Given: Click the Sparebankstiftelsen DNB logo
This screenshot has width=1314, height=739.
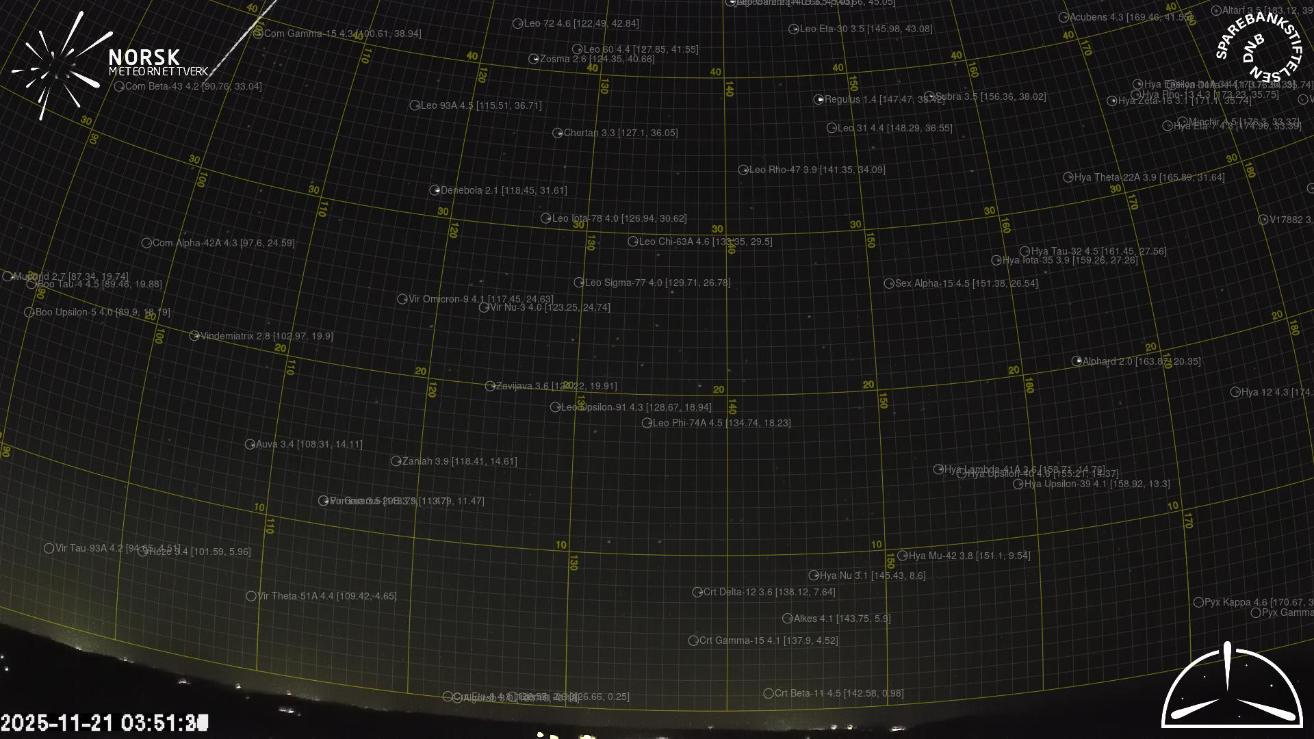Looking at the screenshot, I should 1258,48.
